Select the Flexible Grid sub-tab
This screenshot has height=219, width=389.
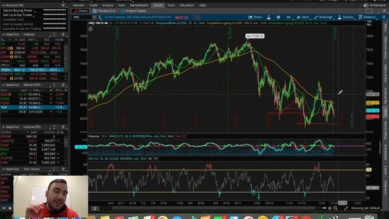click(104, 11)
